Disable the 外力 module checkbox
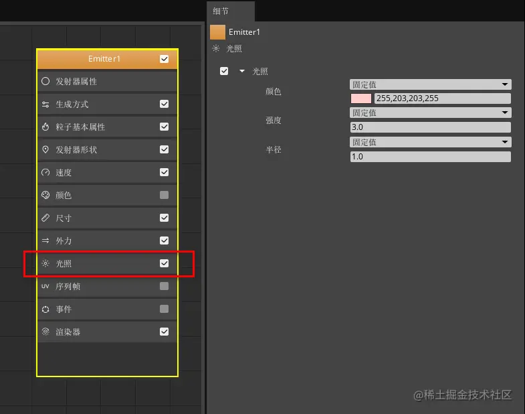Screen dimensions: 525x414 (x=164, y=240)
